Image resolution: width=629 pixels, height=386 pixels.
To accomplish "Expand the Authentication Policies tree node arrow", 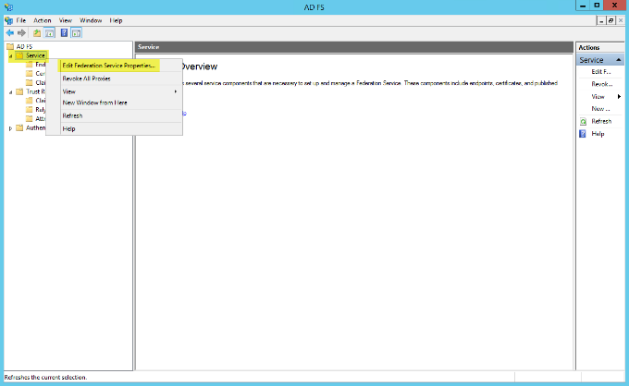I will [10, 128].
